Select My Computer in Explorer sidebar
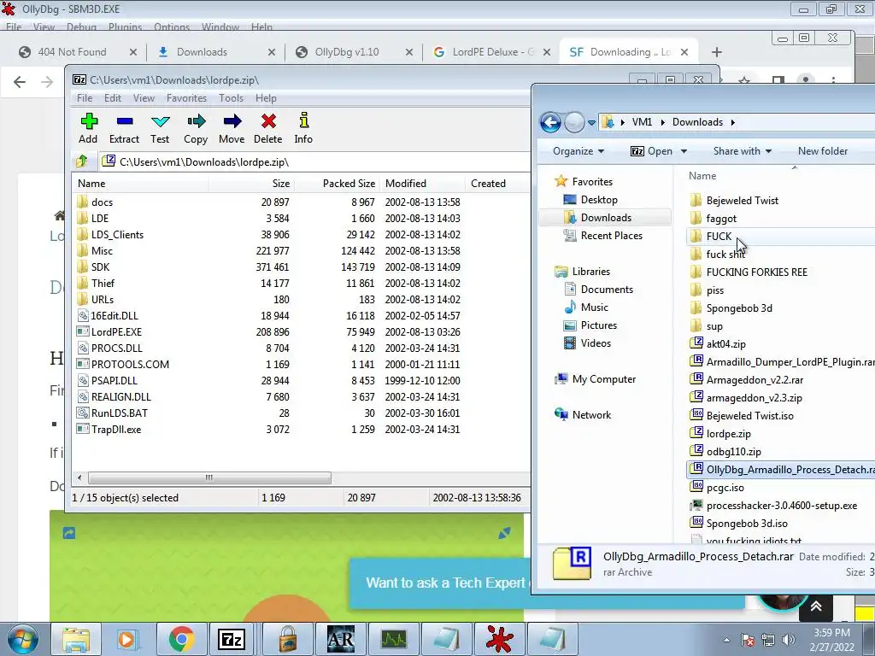Image resolution: width=875 pixels, height=656 pixels. pos(604,379)
